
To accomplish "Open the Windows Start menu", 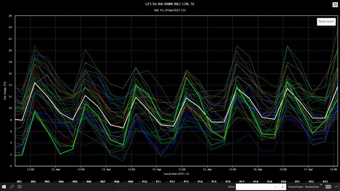I will pos(4,187).
